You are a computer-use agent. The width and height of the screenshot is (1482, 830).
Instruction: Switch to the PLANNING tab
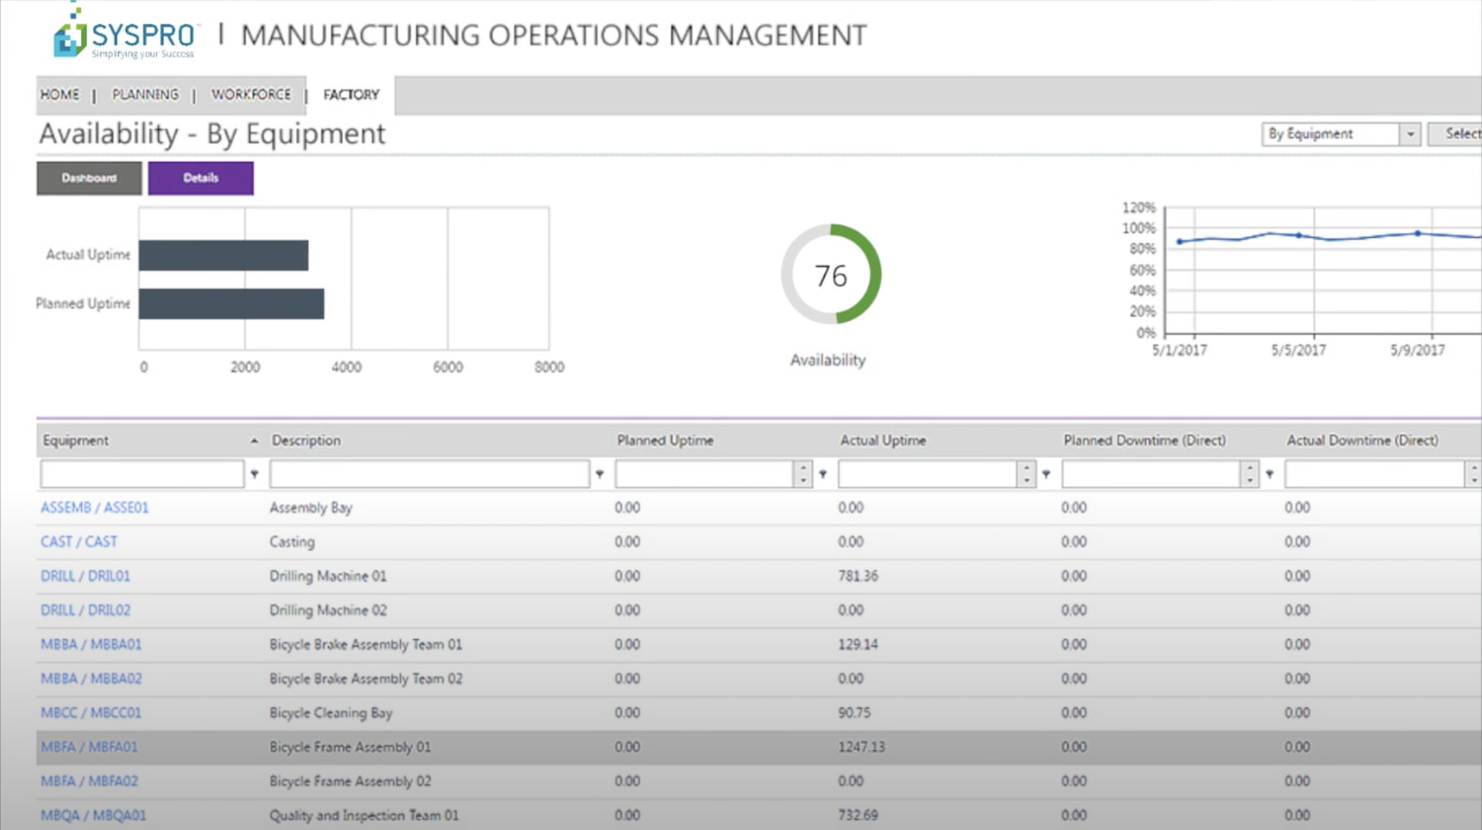click(x=145, y=94)
